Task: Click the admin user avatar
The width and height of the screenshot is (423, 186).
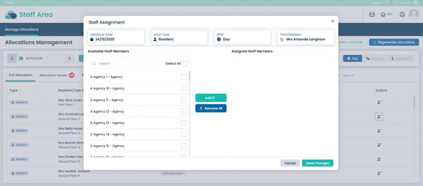Action: point(413,14)
